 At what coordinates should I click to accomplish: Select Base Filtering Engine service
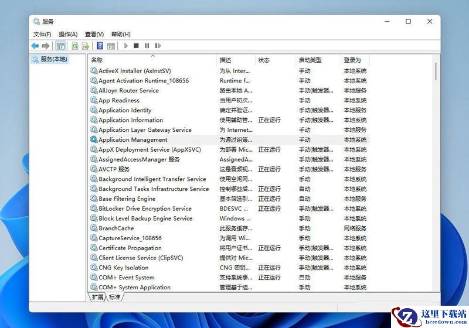point(229,199)
